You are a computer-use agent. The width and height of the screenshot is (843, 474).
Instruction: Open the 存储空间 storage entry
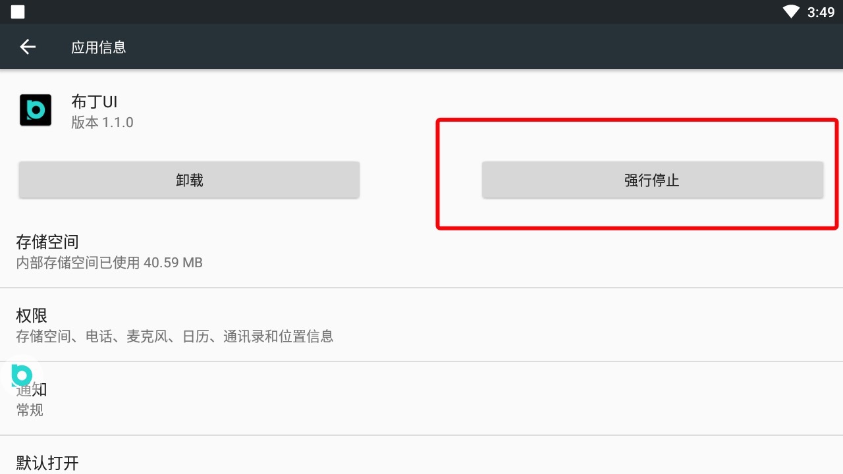(x=421, y=251)
